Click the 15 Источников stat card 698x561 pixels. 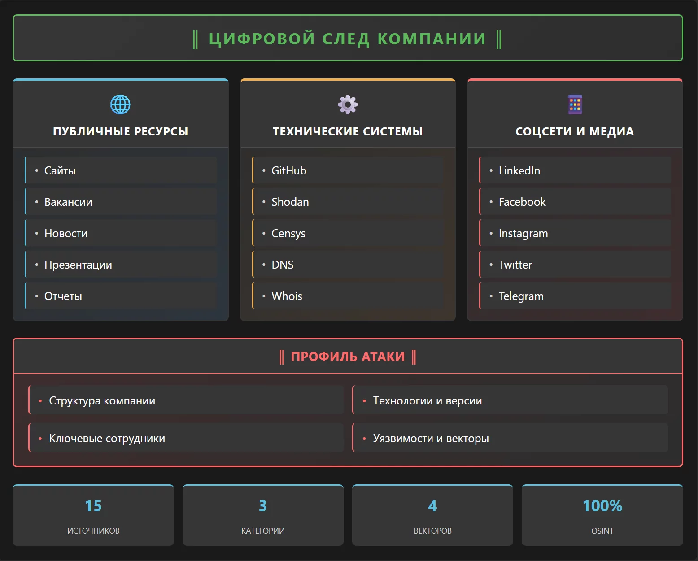(x=93, y=515)
